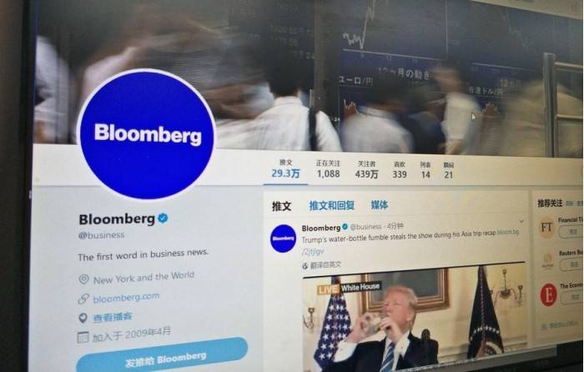Click the Financial Times FT avatar

[546, 227]
